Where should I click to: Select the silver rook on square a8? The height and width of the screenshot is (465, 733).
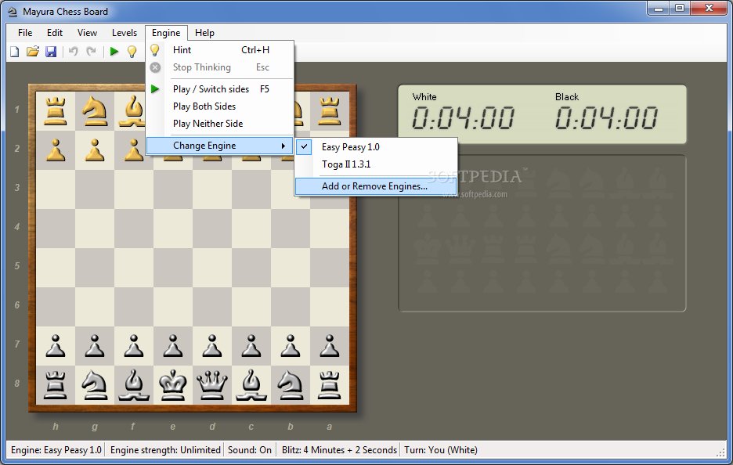pos(330,385)
